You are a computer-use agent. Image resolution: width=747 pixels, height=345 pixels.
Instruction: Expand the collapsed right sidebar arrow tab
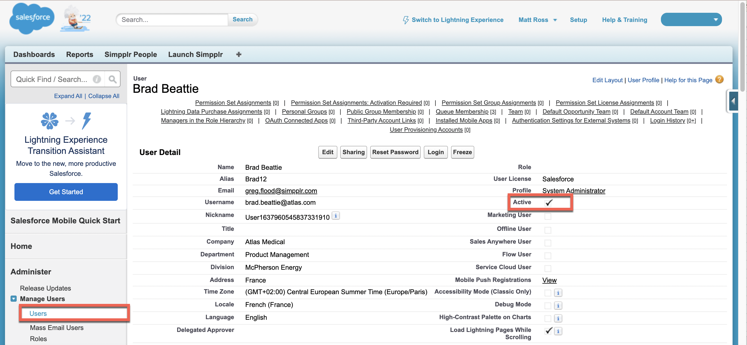733,101
